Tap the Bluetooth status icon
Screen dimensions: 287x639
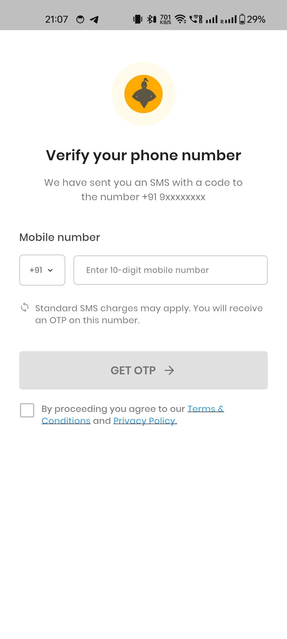click(151, 19)
